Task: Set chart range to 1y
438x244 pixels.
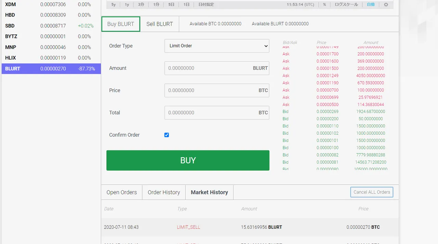Action: coord(127,5)
